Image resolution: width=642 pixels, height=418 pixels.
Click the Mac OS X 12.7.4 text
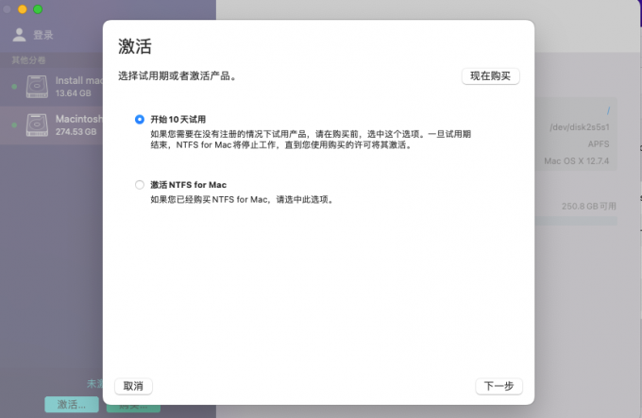click(x=577, y=161)
